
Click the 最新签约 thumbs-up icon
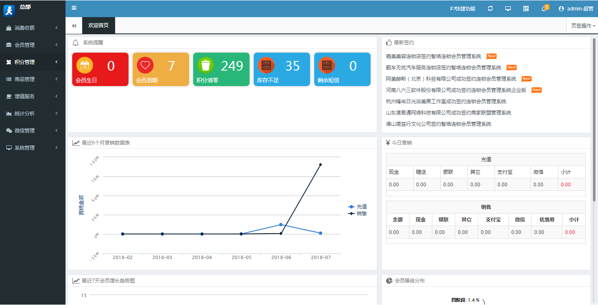click(389, 43)
